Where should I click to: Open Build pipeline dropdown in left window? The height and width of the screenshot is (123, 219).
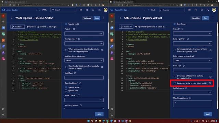pos(84,43)
